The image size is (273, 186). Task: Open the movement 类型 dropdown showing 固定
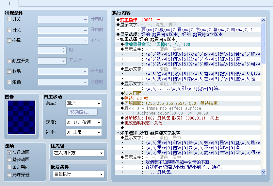click(83, 103)
